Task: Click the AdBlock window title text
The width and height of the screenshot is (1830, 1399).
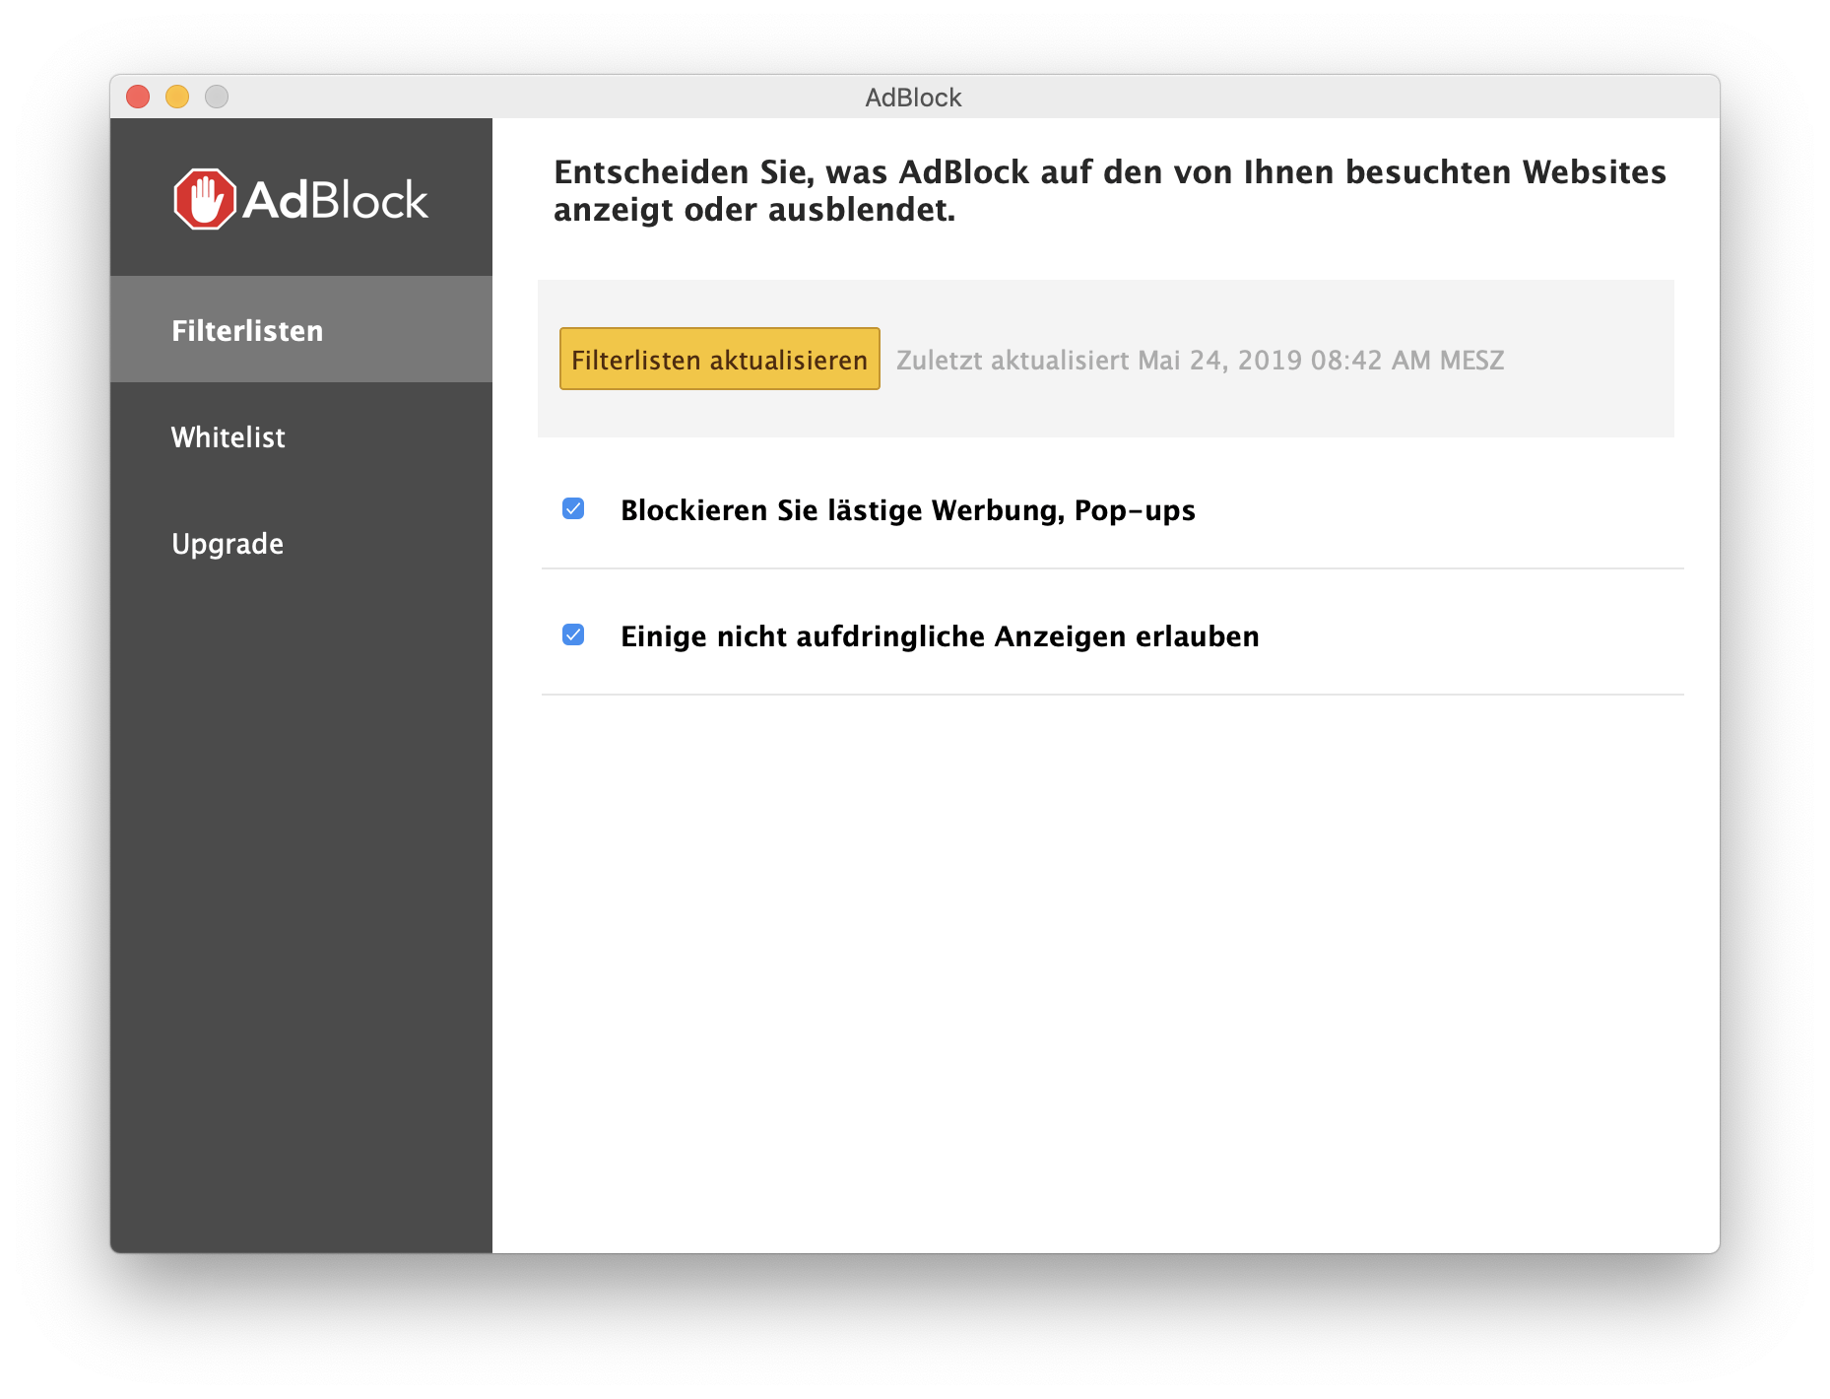Action: [913, 98]
